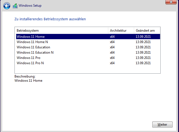Click the Betriebssystem column header

pyautogui.click(x=28, y=30)
